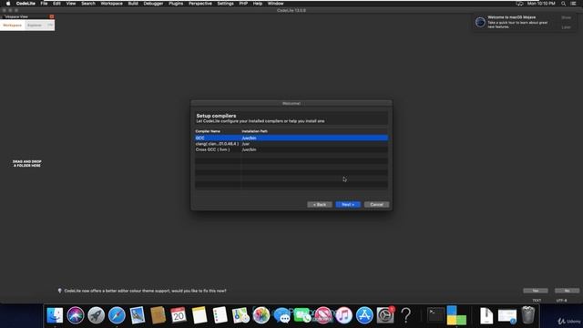Open the Search menu

coord(88,4)
